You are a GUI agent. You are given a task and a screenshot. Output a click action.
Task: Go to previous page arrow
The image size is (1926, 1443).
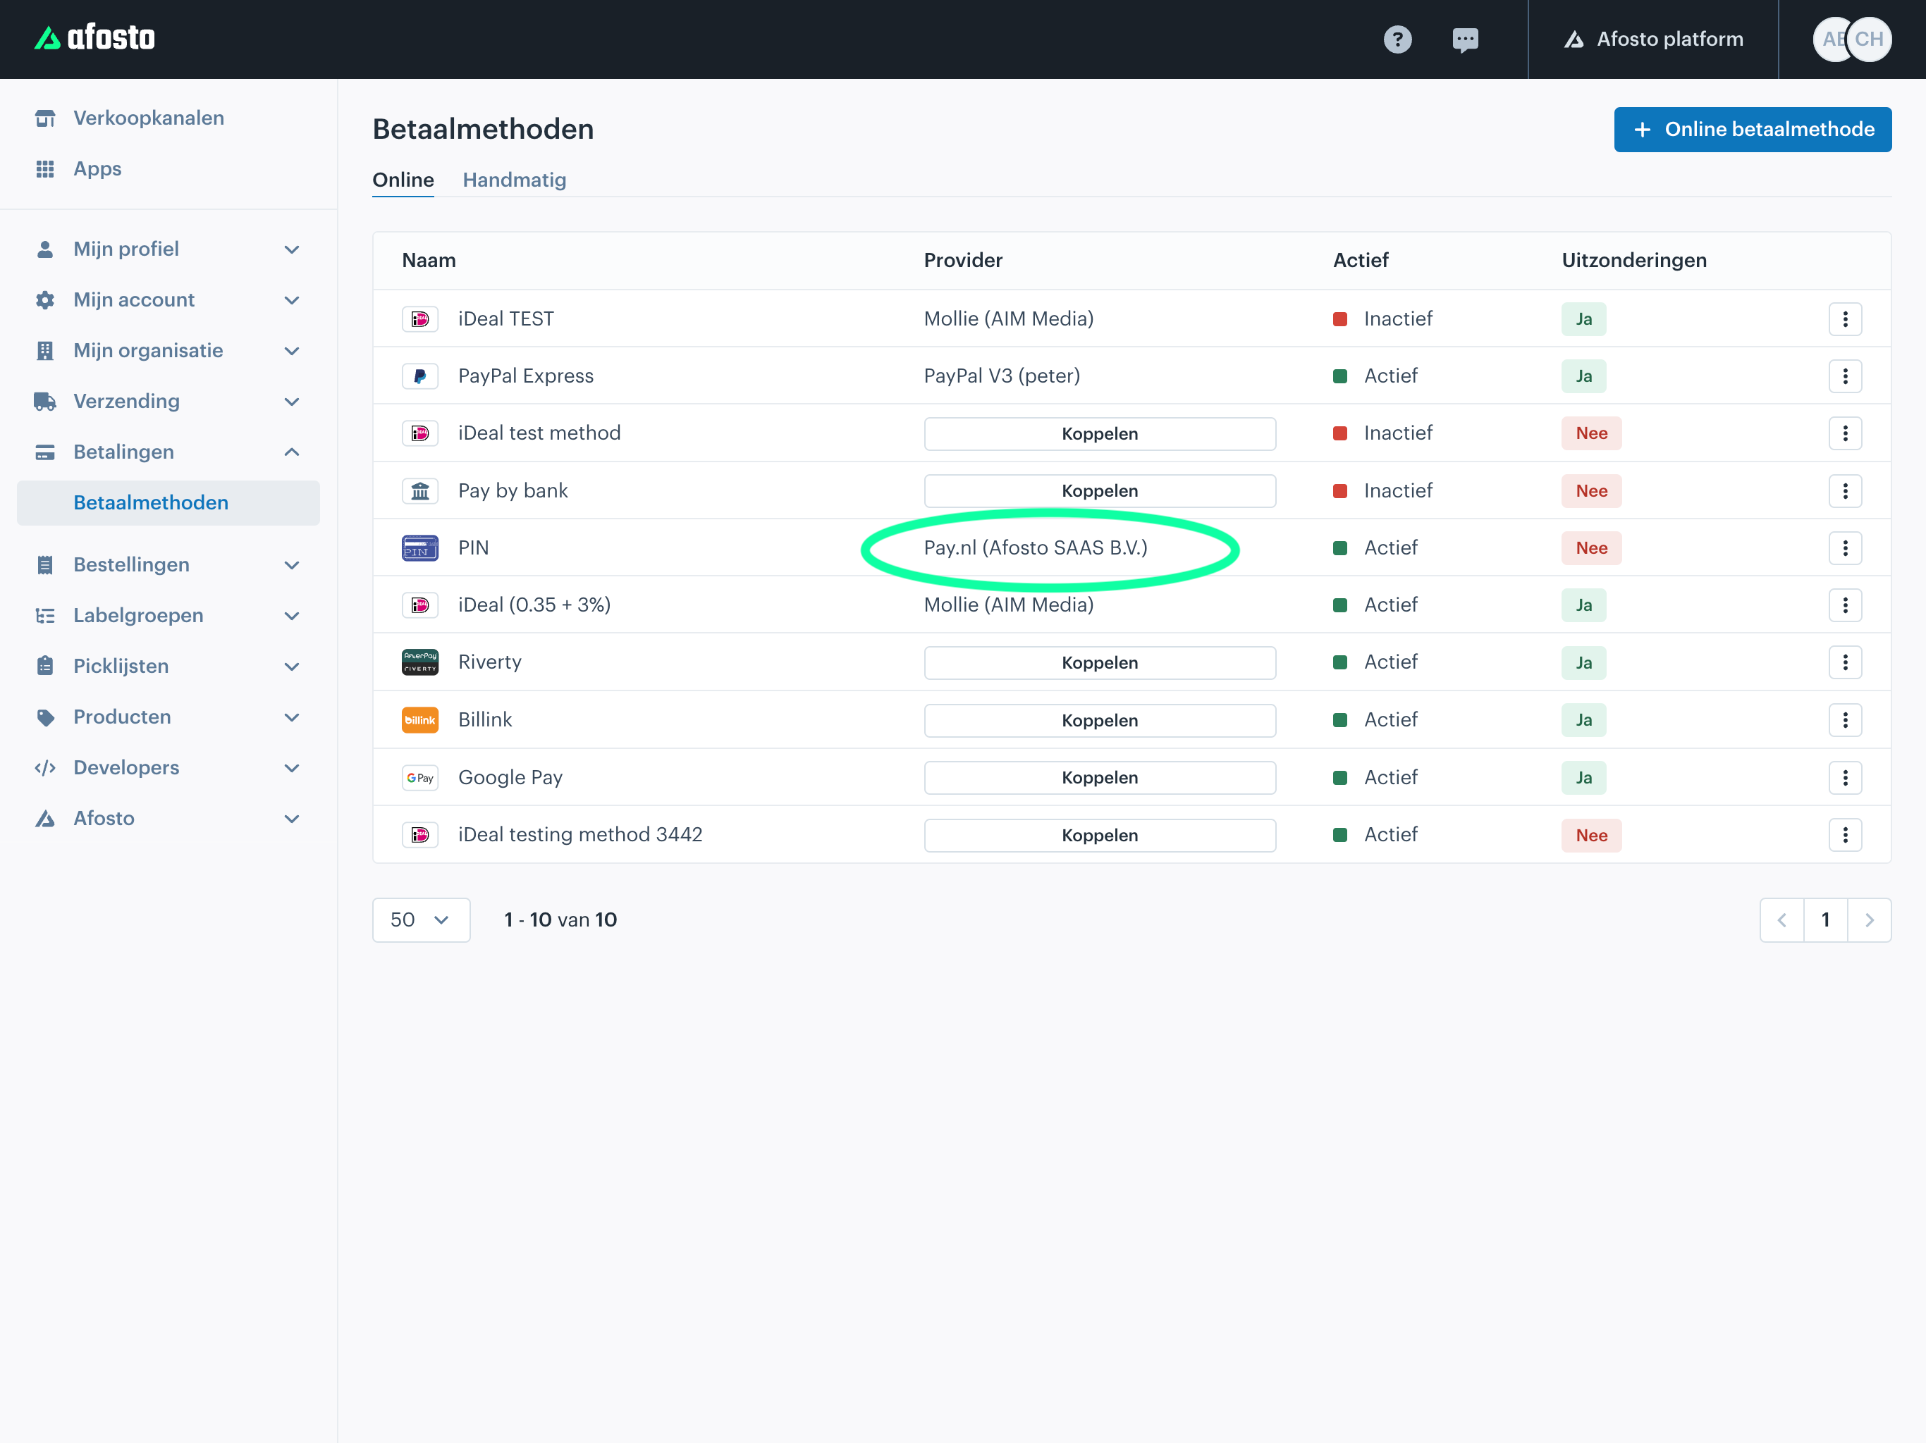1782,920
